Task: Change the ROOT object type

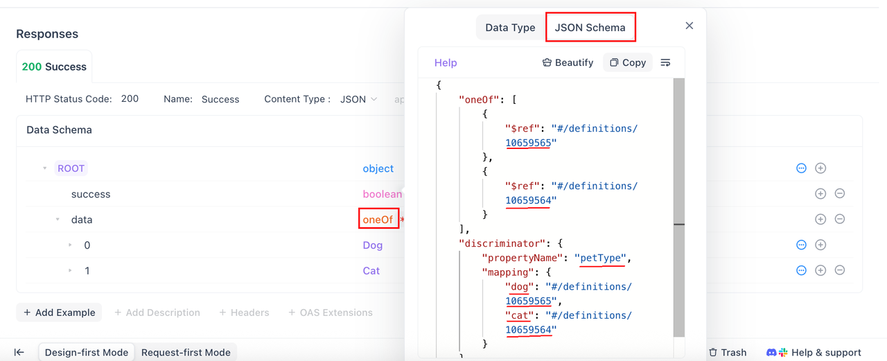Action: click(378, 168)
